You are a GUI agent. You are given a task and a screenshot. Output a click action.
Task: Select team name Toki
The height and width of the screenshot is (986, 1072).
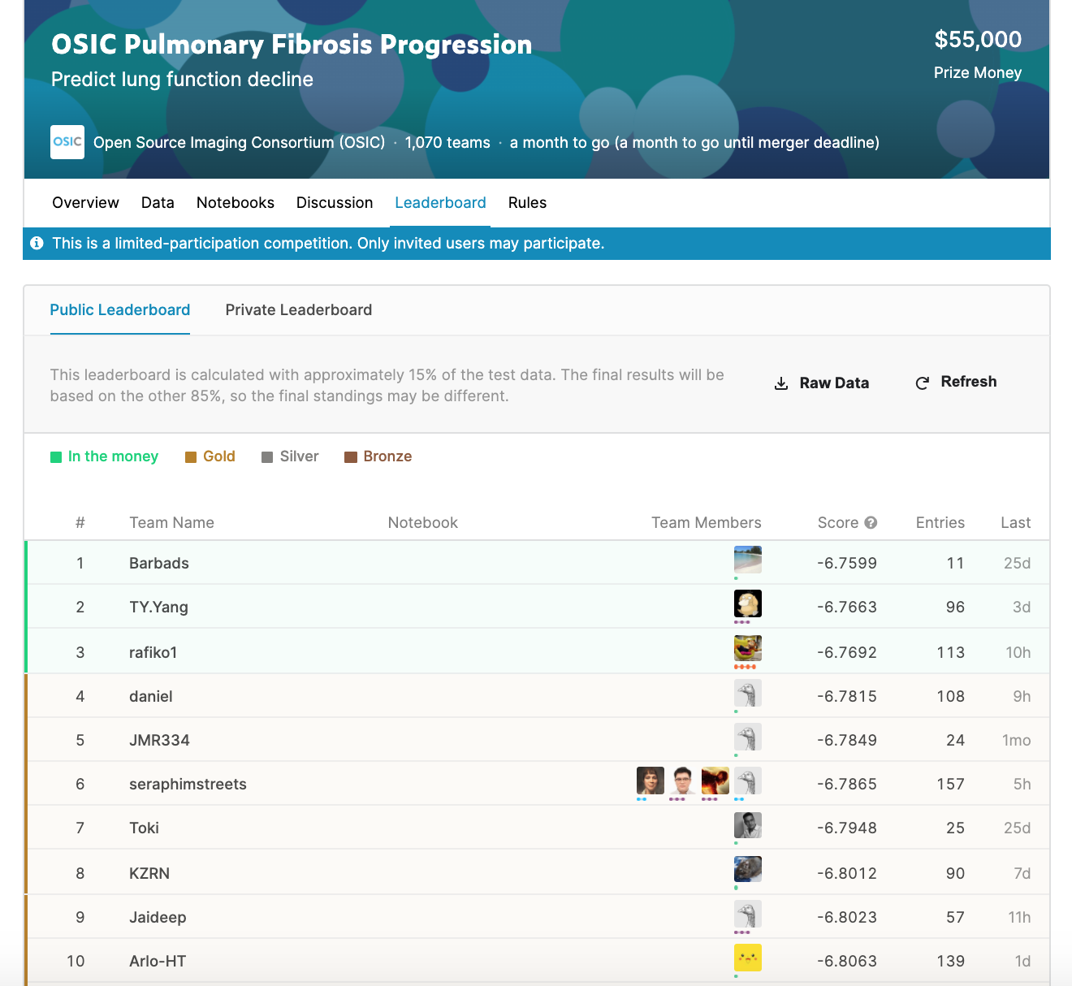(144, 828)
